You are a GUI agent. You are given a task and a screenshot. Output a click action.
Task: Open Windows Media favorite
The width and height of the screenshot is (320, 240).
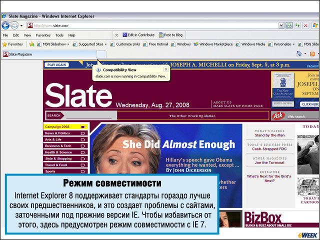pos(250,44)
